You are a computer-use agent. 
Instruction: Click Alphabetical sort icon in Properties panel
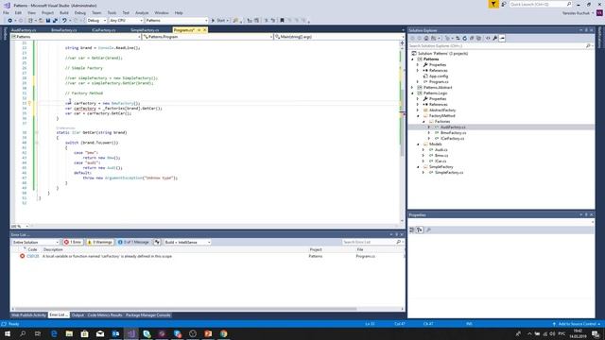(420, 229)
